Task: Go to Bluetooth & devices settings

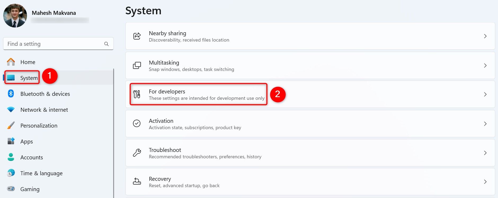Action: coord(45,94)
